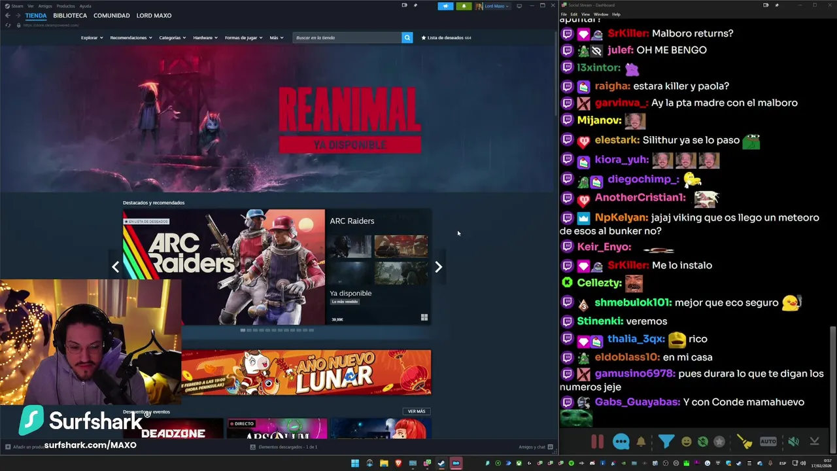Screen dimensions: 837x471
Task: Open File menu in Social Stream window
Action: (x=564, y=14)
